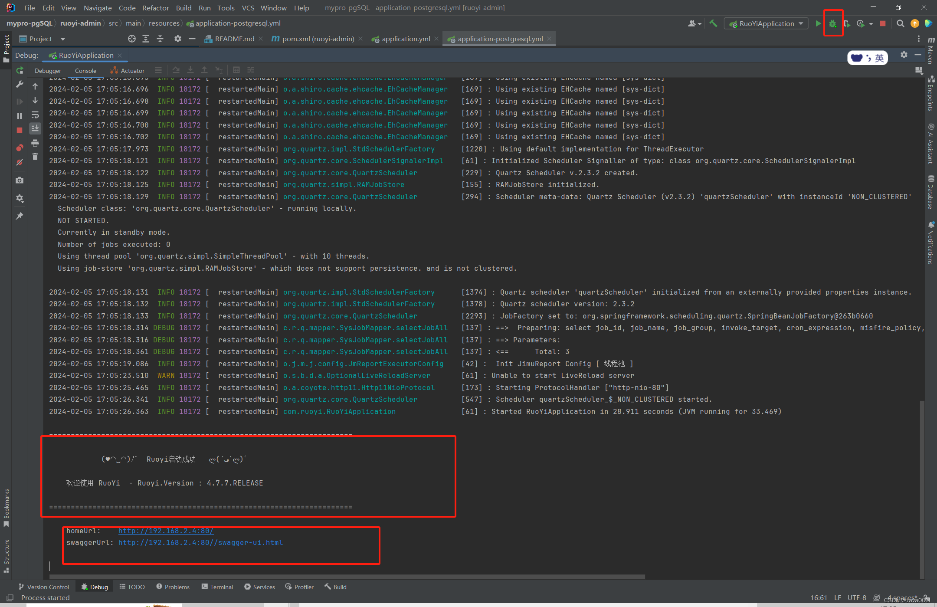Switch to the Console tab
This screenshot has width=937, height=607.
tap(85, 71)
